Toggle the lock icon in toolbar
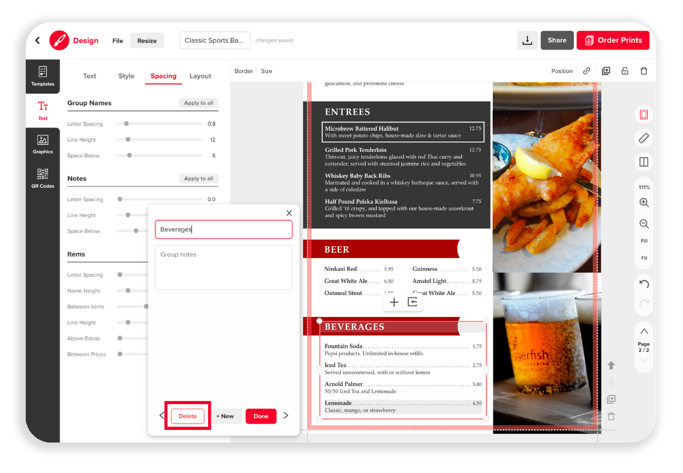Image resolution: width=683 pixels, height=473 pixels. tap(625, 71)
